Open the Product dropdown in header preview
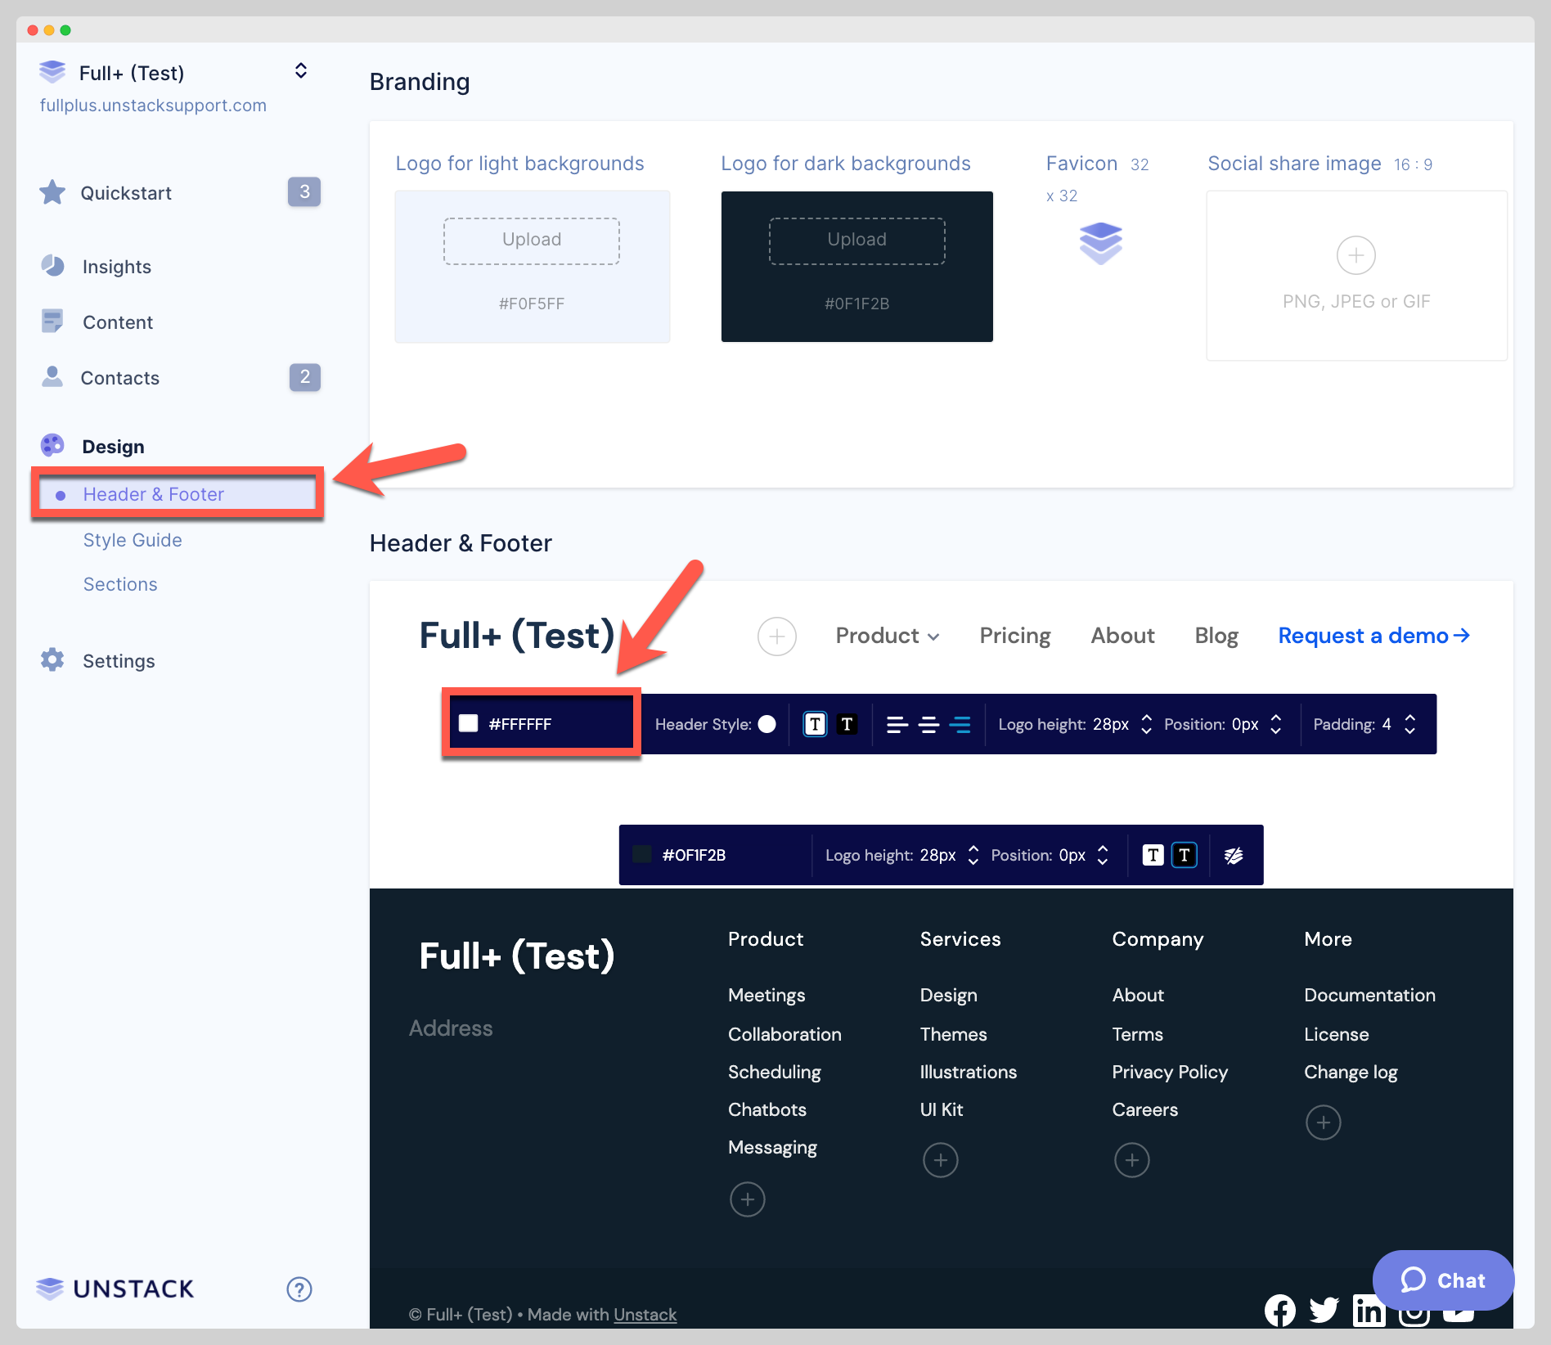 887,636
